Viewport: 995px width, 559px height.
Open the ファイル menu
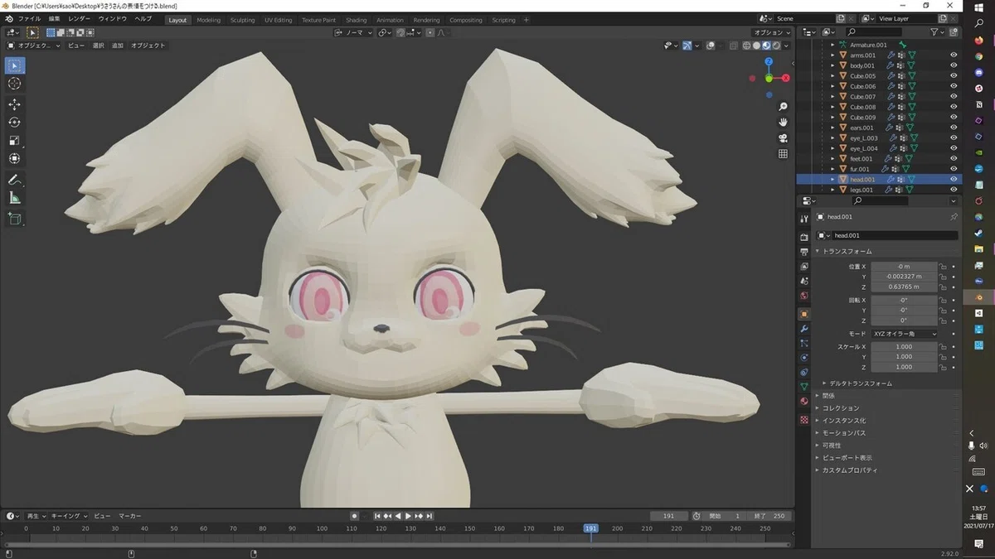pyautogui.click(x=29, y=19)
